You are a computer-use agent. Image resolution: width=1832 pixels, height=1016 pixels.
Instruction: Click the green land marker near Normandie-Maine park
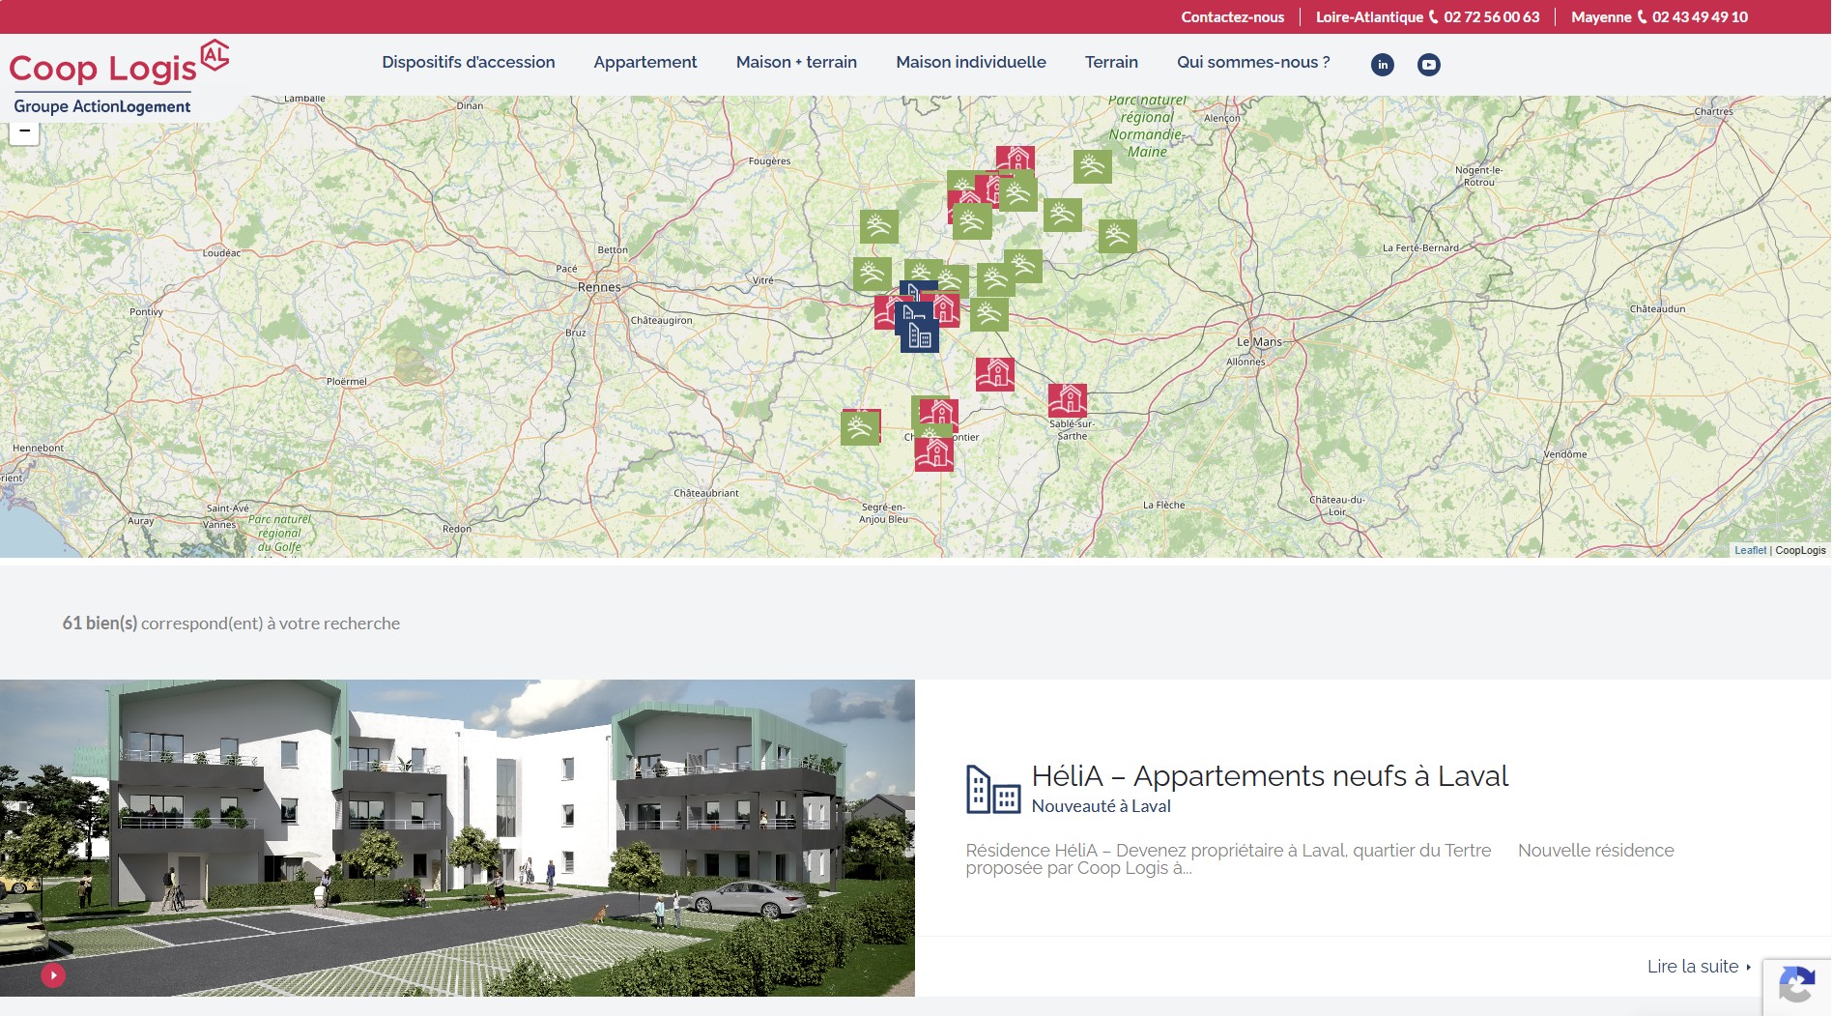point(1093,167)
